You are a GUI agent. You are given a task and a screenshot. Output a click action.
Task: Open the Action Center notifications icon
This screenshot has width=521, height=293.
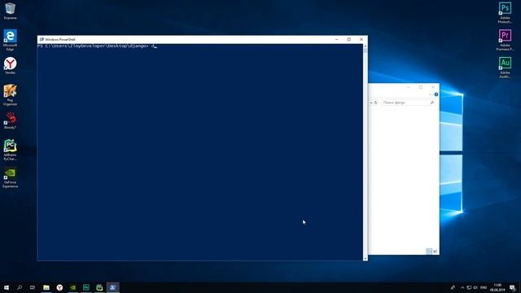click(513, 287)
